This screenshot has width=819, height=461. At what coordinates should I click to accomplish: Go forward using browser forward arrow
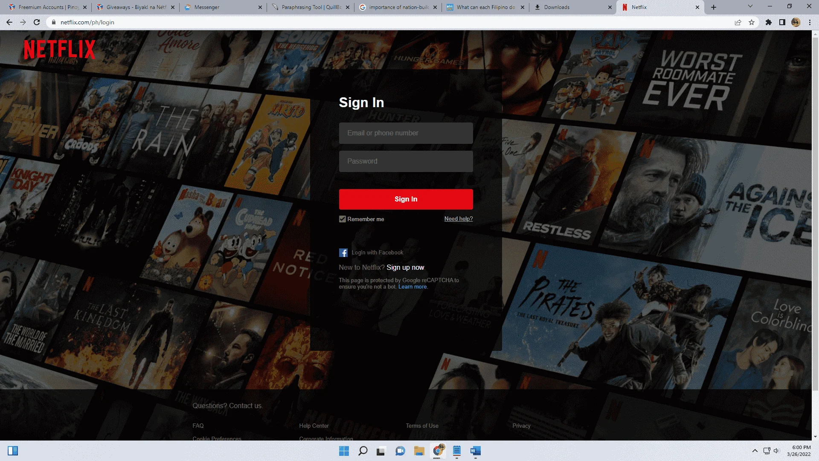23,22
